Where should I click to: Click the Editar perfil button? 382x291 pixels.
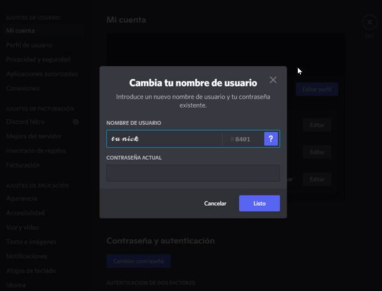(317, 89)
